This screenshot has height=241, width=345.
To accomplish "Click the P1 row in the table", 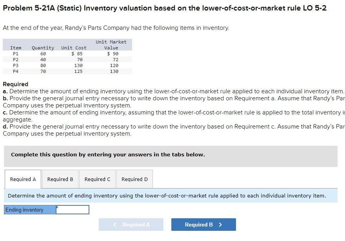I will (x=67, y=53).
